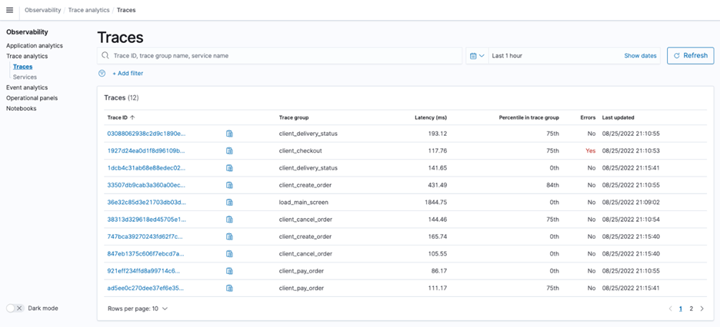This screenshot has height=327, width=720.
Task: Open trace 1927d24ea0d1f8d96109b link
Action: (146, 150)
